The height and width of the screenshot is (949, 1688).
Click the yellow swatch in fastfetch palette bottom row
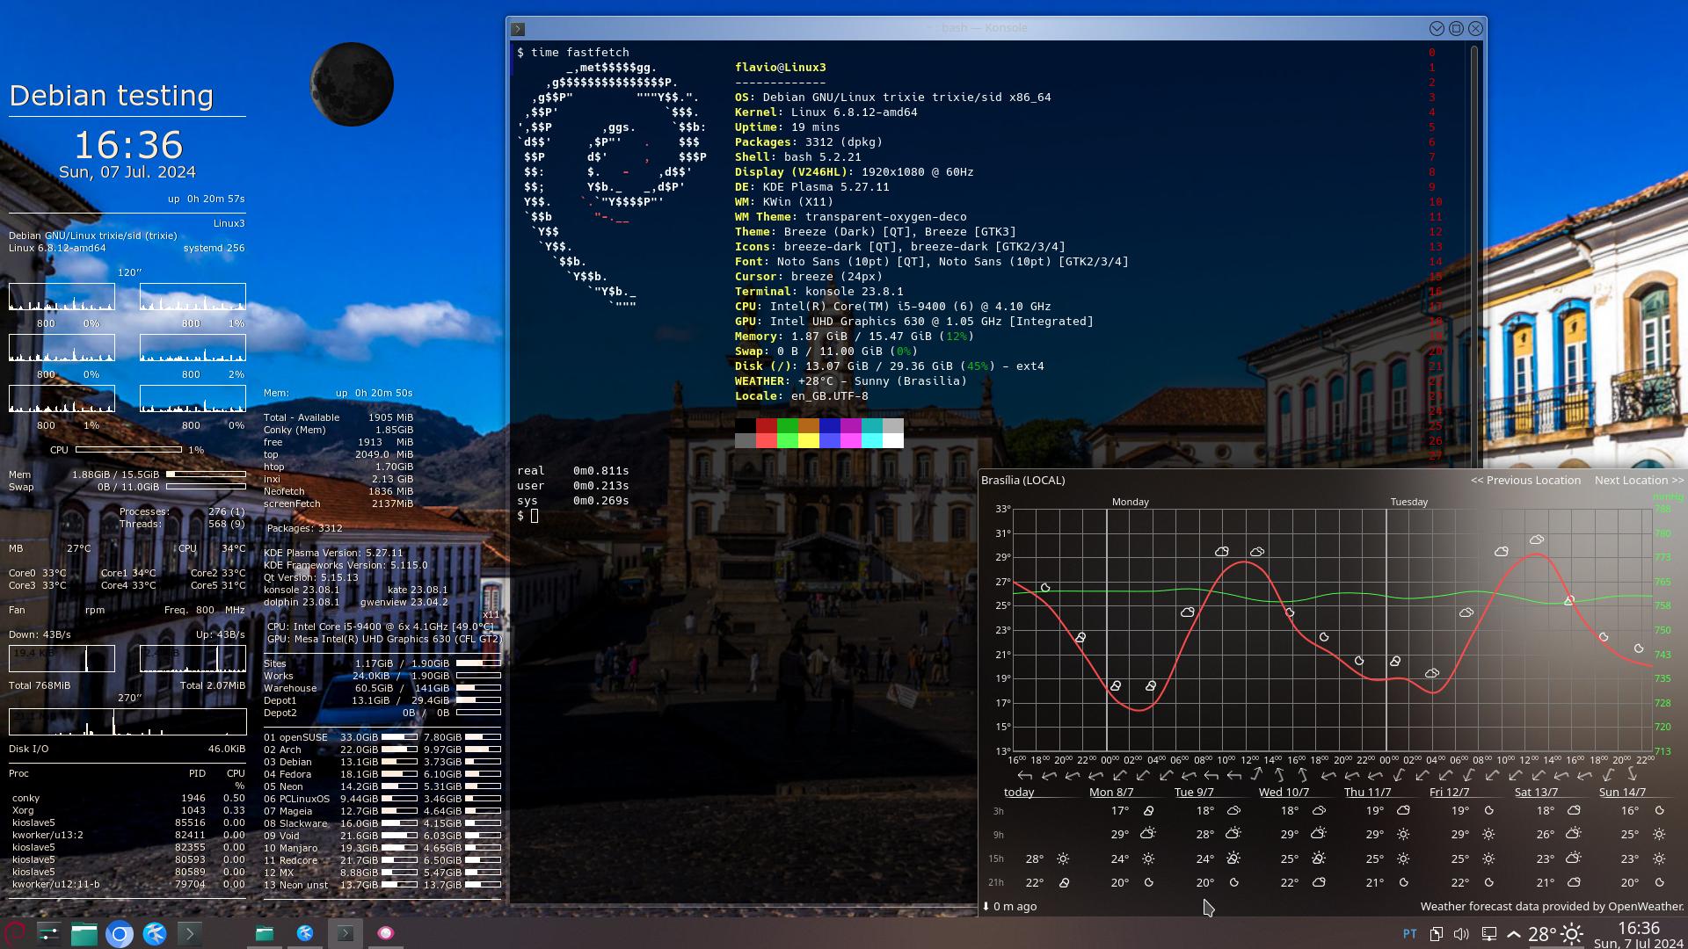coord(809,440)
